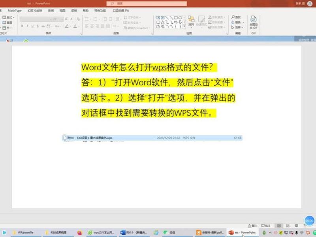Pick the right arrow shape in gallery
Screen dimensions: 316x237
(176, 22)
